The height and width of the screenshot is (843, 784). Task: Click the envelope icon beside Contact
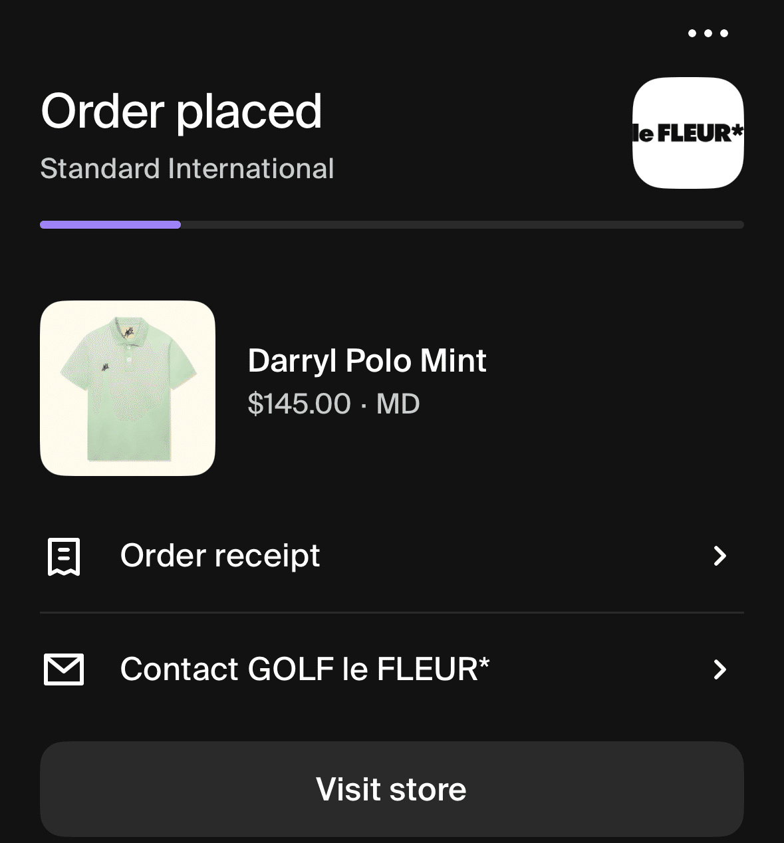[64, 669]
